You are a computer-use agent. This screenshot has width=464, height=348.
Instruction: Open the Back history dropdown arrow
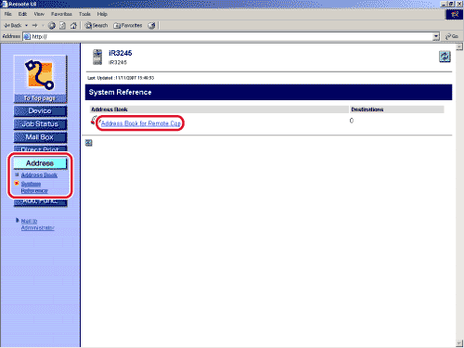coord(27,25)
